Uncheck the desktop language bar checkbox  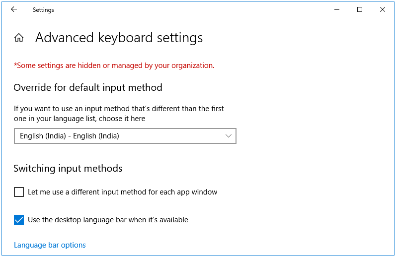click(x=19, y=220)
